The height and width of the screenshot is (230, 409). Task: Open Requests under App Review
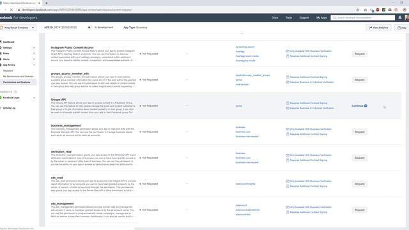[8, 71]
